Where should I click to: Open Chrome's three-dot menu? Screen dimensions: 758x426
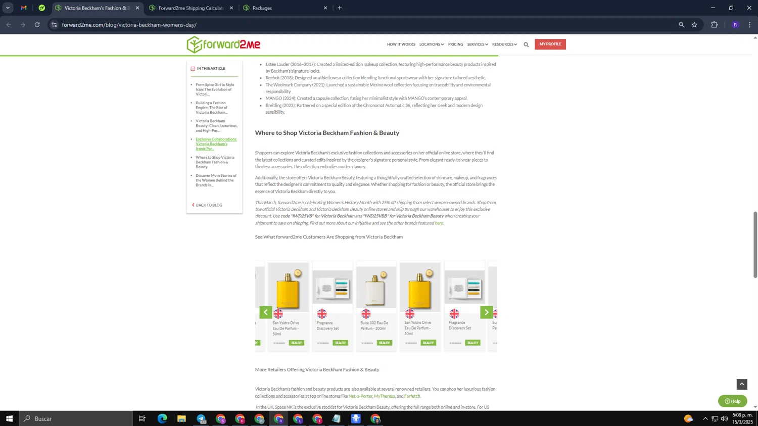(x=749, y=25)
